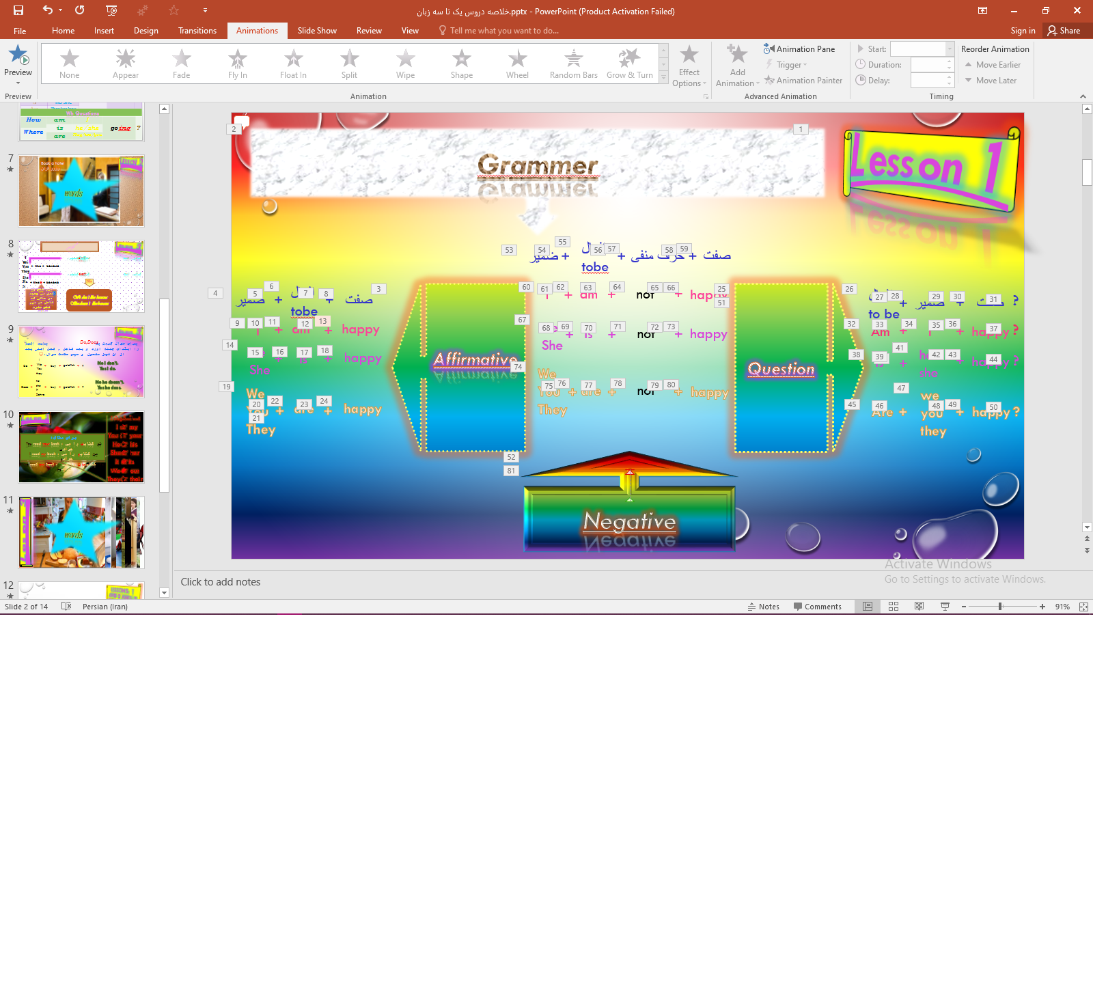Expand the Effect Options dropdown

tap(689, 79)
